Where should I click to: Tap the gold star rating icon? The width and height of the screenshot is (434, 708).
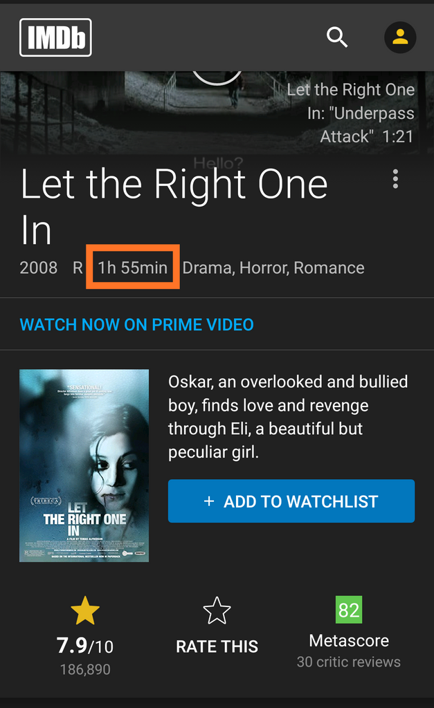point(85,611)
